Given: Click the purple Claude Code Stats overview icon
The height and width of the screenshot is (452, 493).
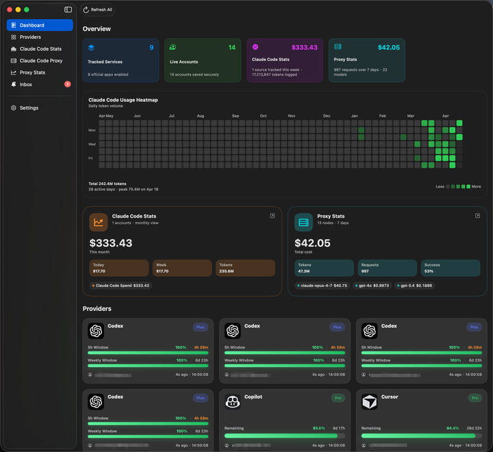Looking at the screenshot, I should (255, 47).
